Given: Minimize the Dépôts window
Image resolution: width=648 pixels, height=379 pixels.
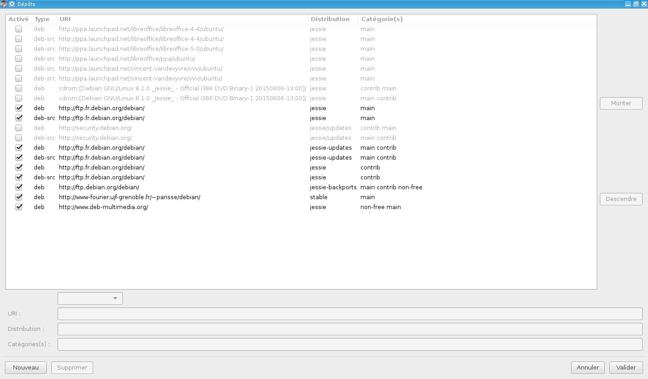Looking at the screenshot, I should coord(628,4).
